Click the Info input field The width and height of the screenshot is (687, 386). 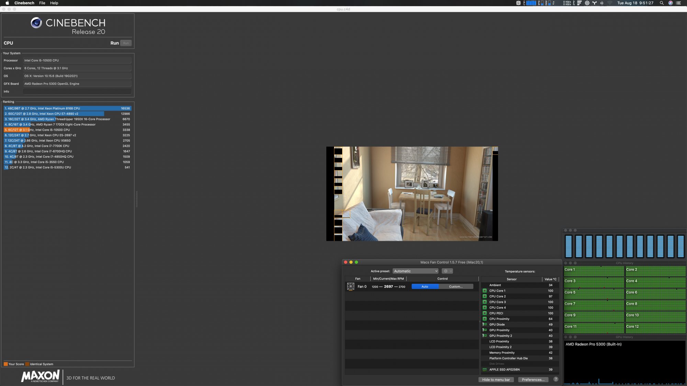click(x=77, y=92)
